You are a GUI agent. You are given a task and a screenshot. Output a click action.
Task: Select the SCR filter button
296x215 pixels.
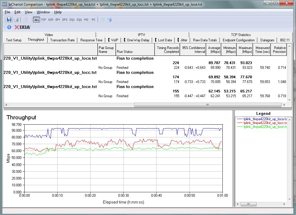point(51,19)
